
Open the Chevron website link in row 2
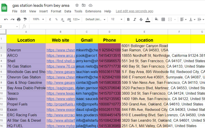[61, 50]
